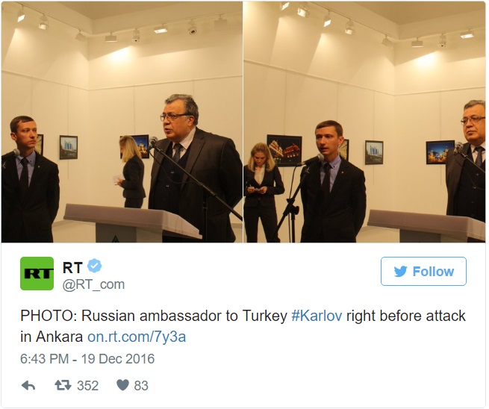Retweet using the retweet arrows icon
489x409 pixels.
tap(63, 386)
